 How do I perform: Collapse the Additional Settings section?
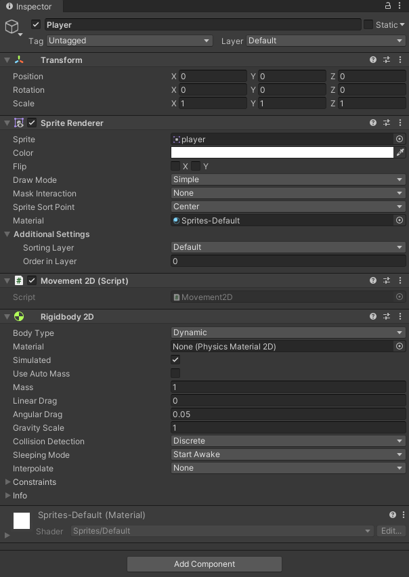pyautogui.click(x=7, y=234)
